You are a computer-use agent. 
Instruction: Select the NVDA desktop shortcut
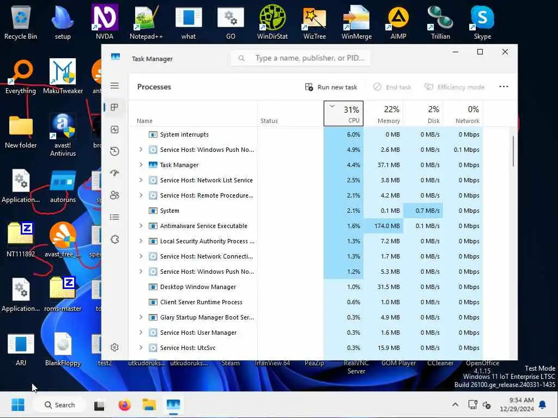(x=105, y=21)
